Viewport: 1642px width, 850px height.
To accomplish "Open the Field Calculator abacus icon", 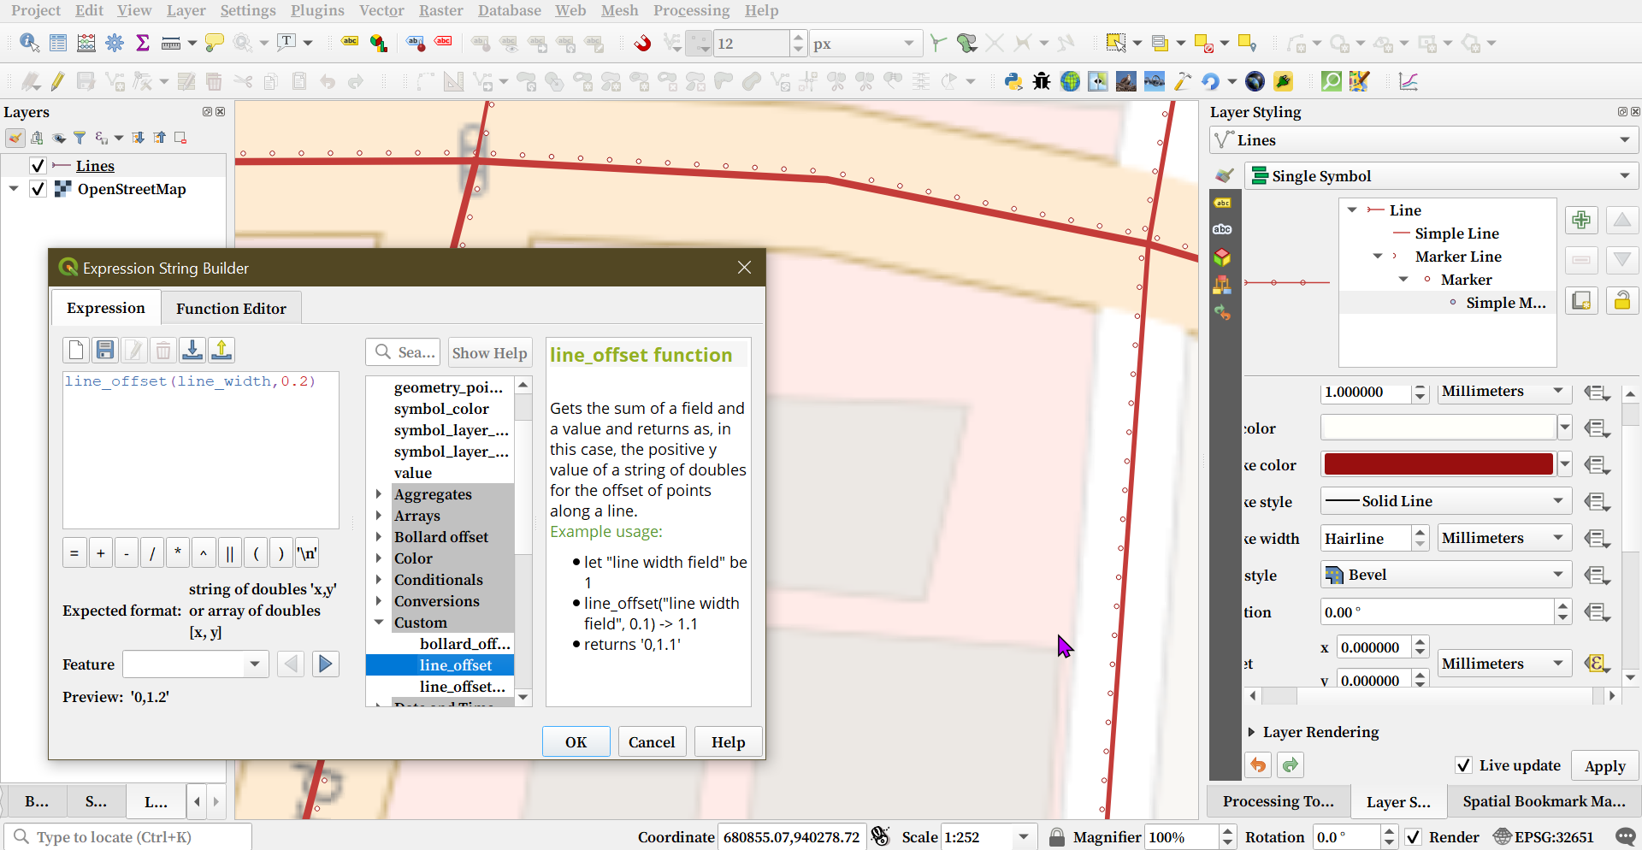I will click(86, 43).
